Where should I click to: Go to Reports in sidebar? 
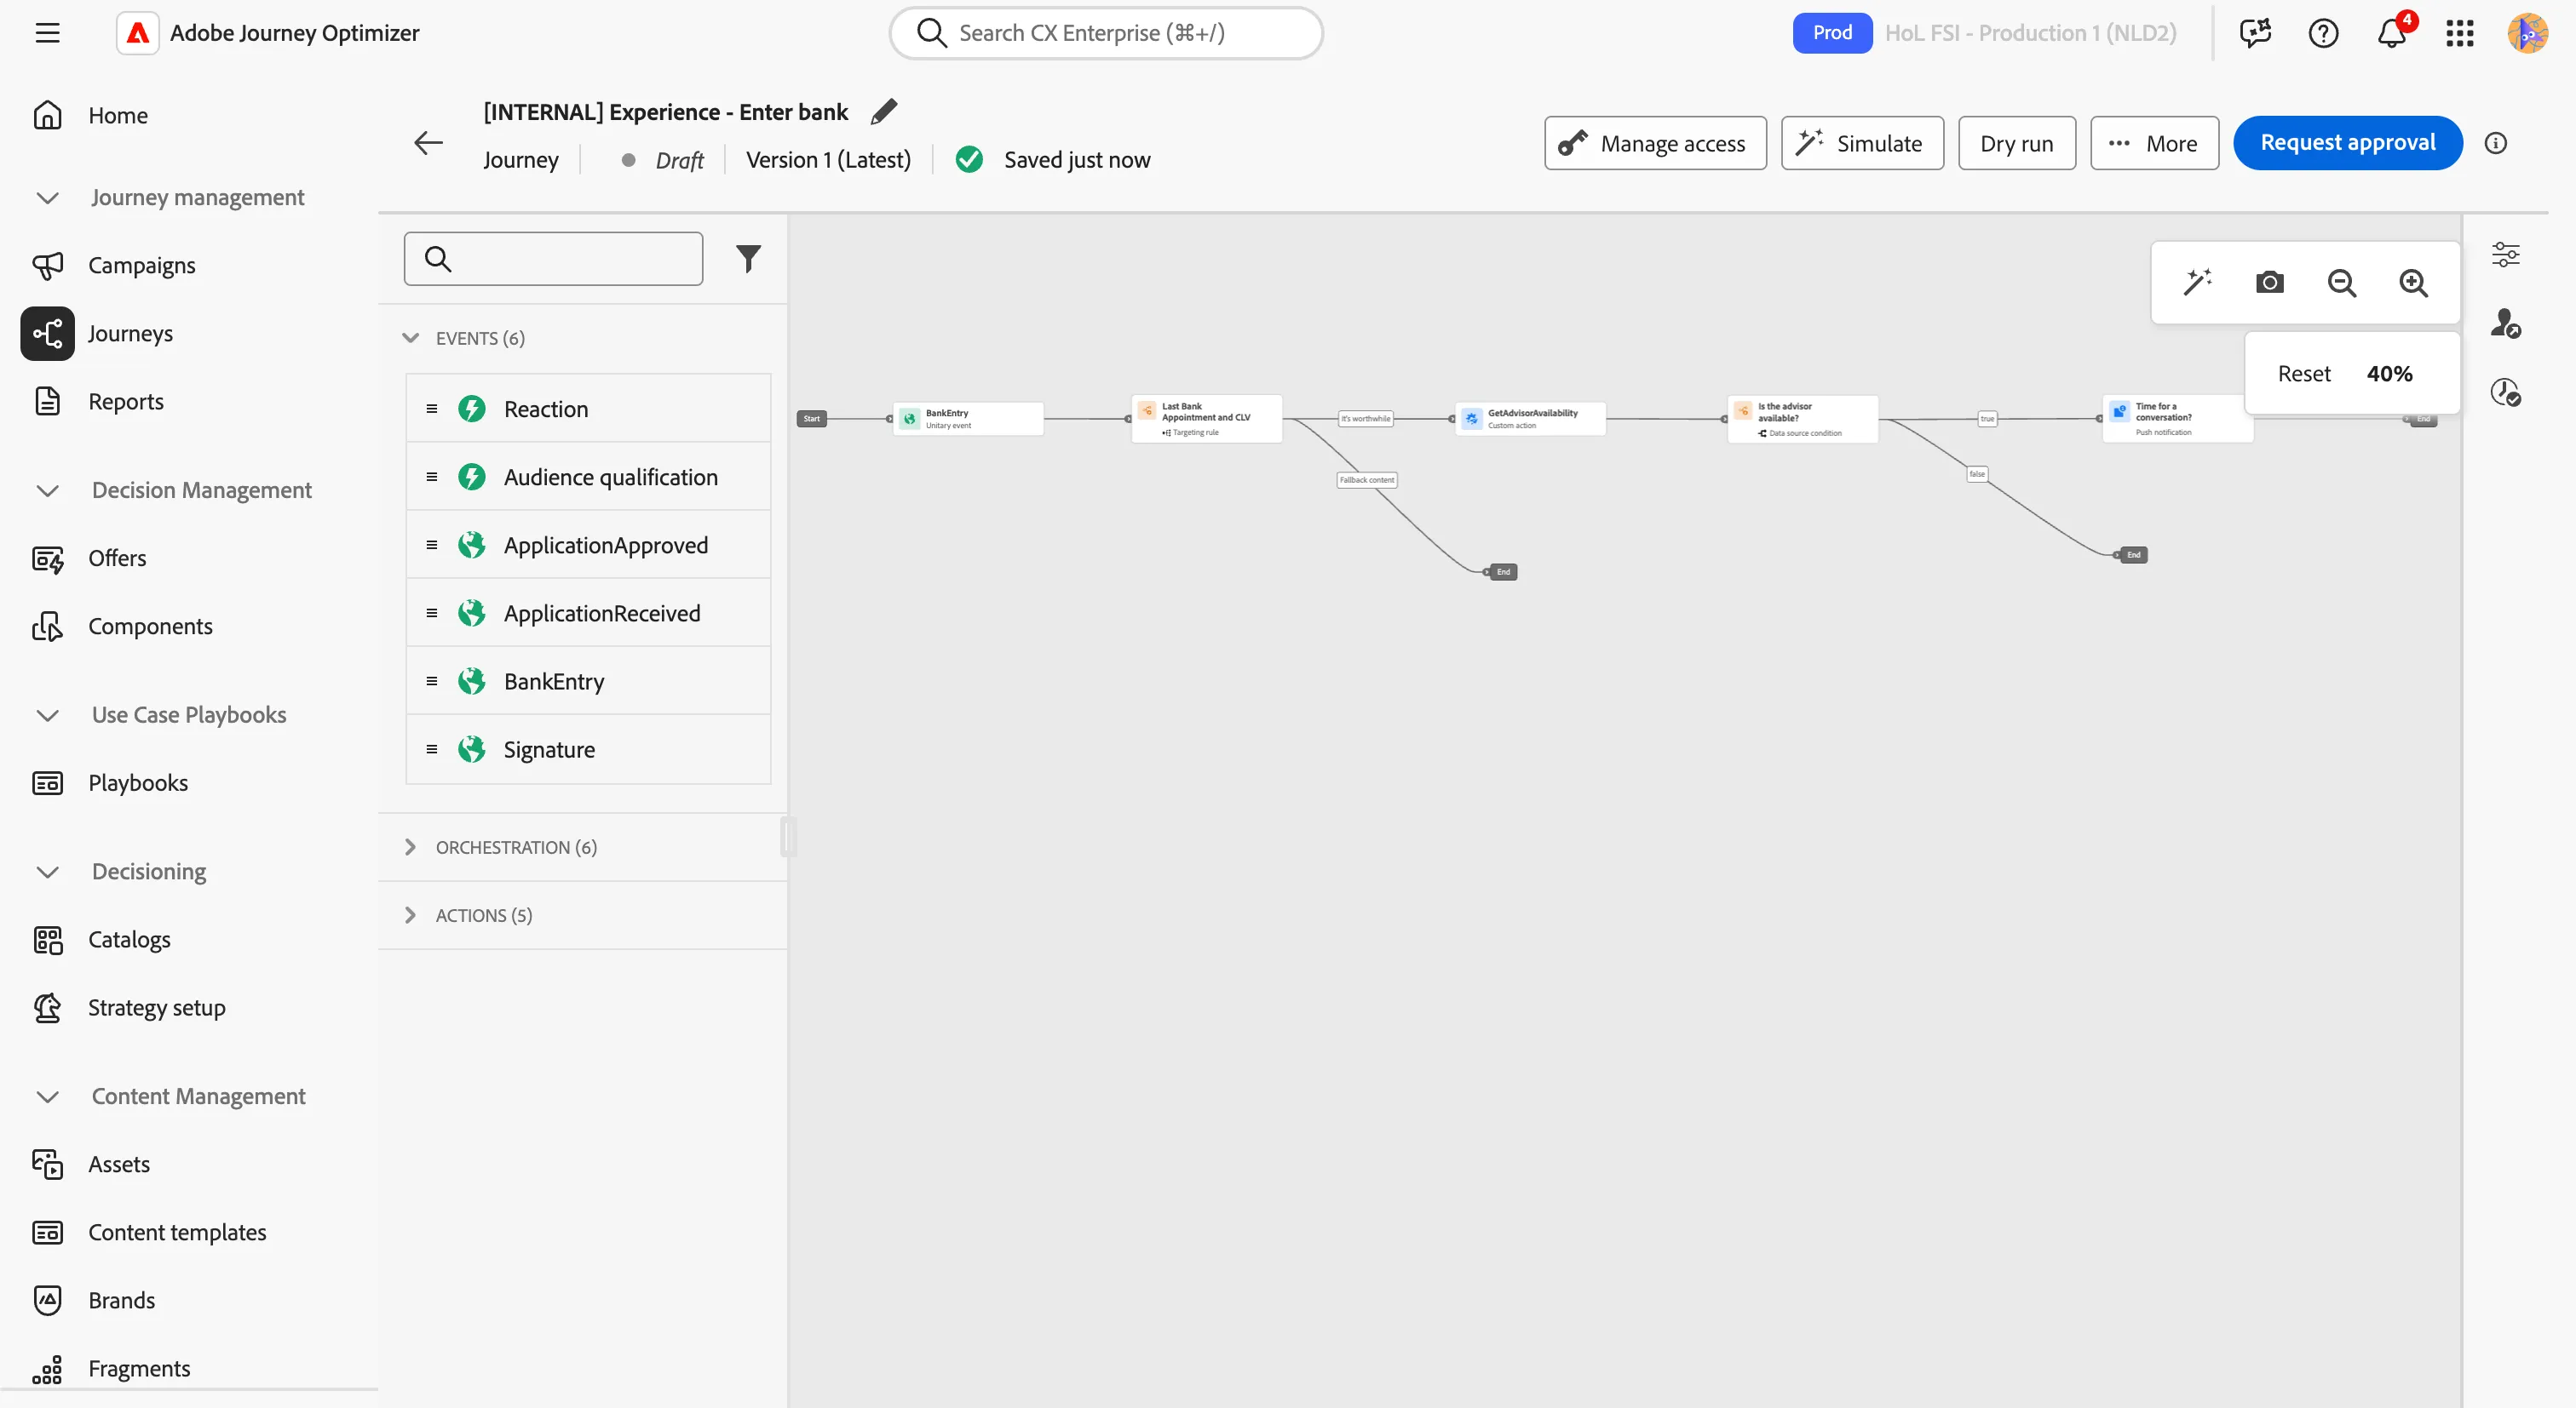(x=126, y=401)
